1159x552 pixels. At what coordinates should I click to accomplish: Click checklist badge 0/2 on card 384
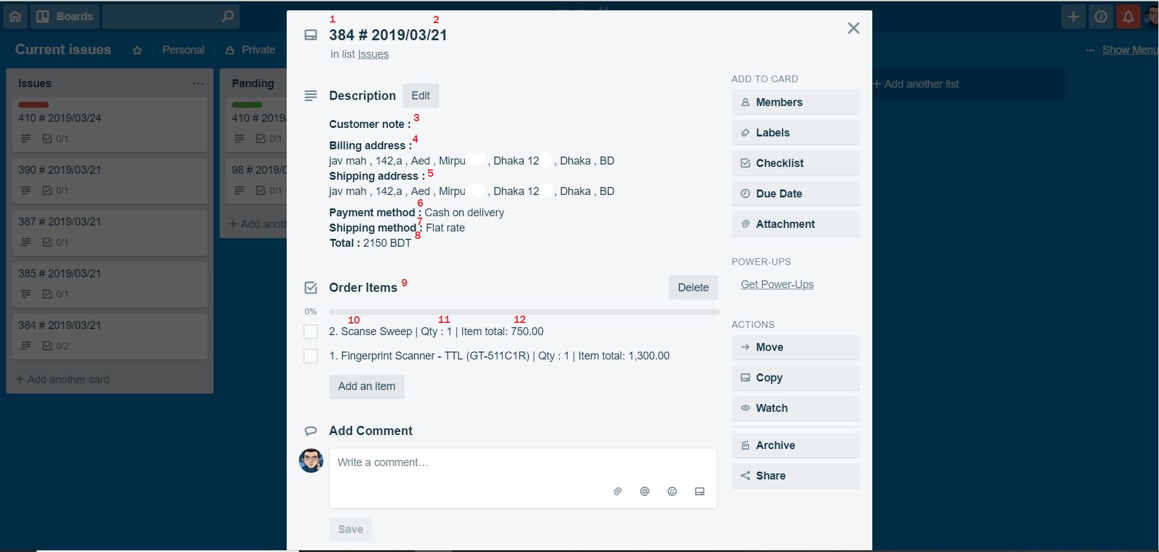click(x=56, y=346)
